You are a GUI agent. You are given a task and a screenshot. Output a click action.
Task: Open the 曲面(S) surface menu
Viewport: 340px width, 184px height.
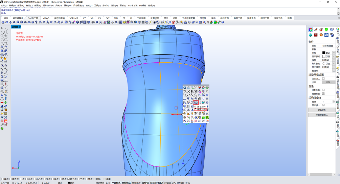point(38,6)
